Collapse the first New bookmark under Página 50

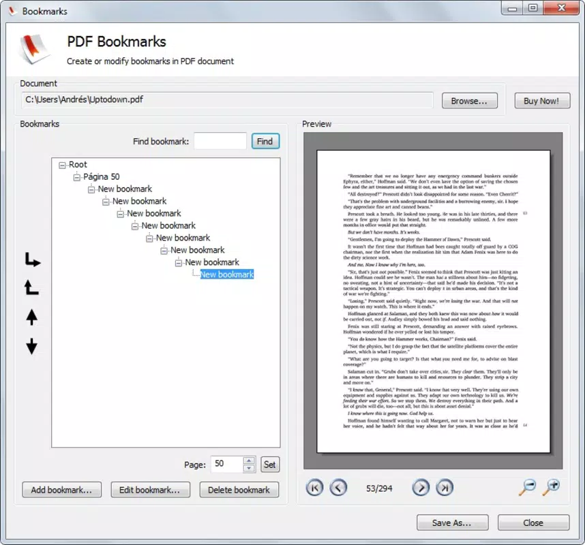[91, 190]
